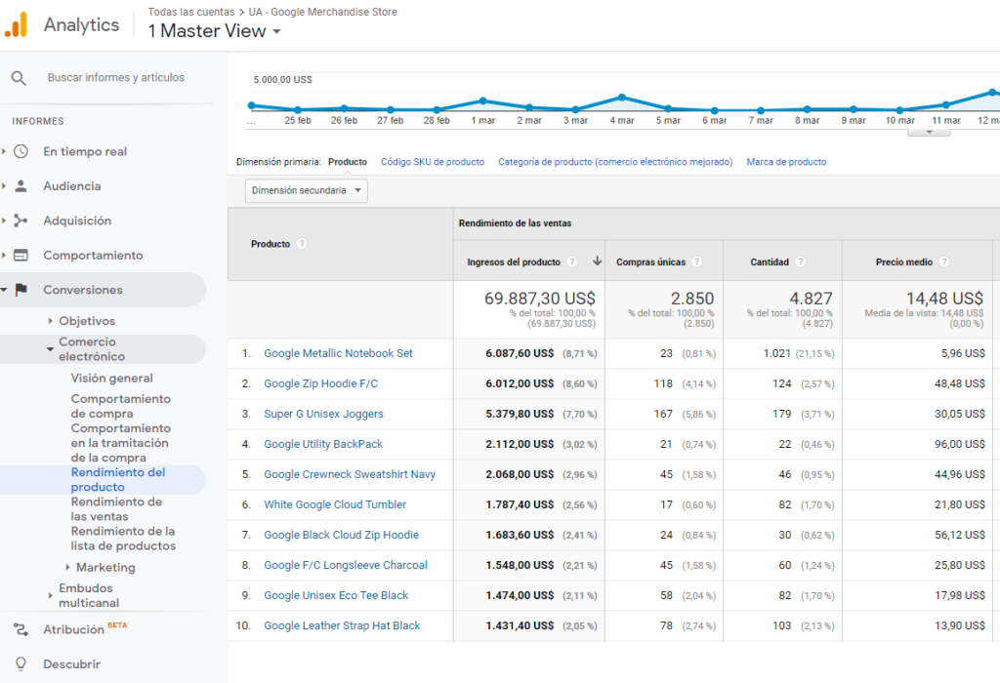The width and height of the screenshot is (1000, 683).
Task: Expand the Audiencia section arrow
Action: tap(4, 186)
